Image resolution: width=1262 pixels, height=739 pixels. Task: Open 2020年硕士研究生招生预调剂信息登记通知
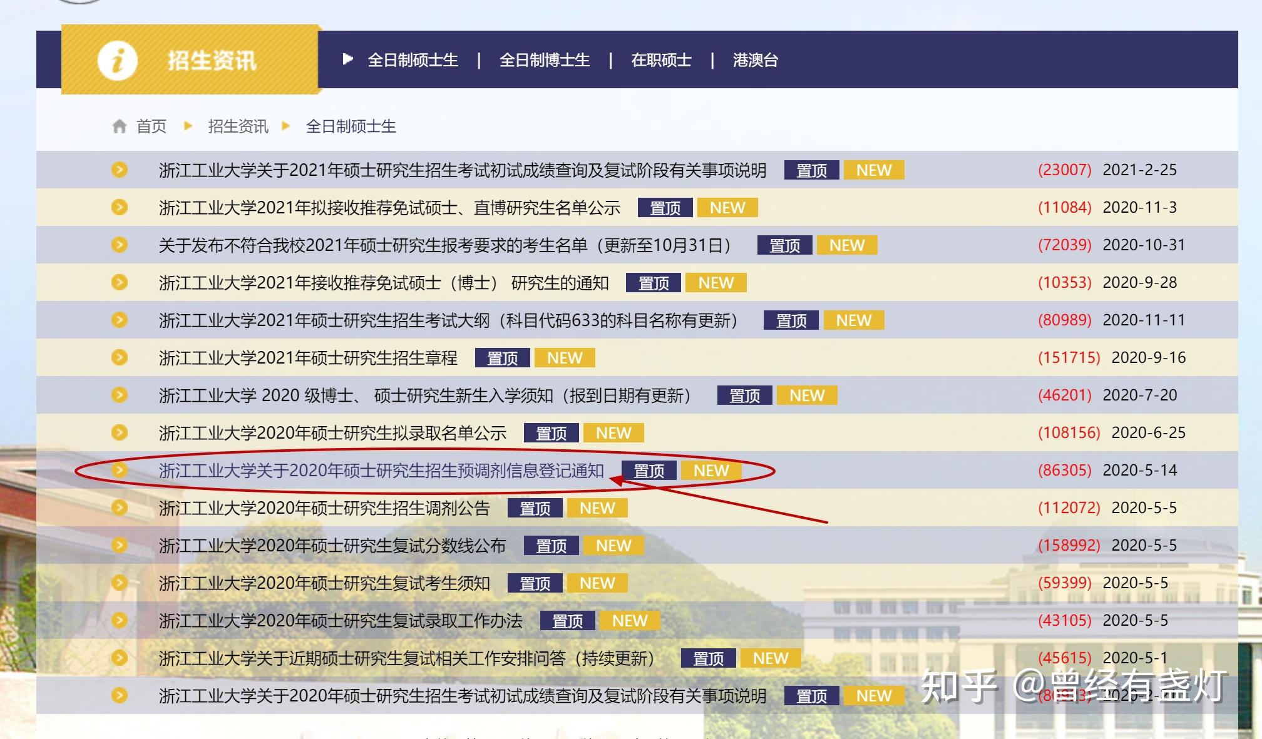(x=381, y=471)
